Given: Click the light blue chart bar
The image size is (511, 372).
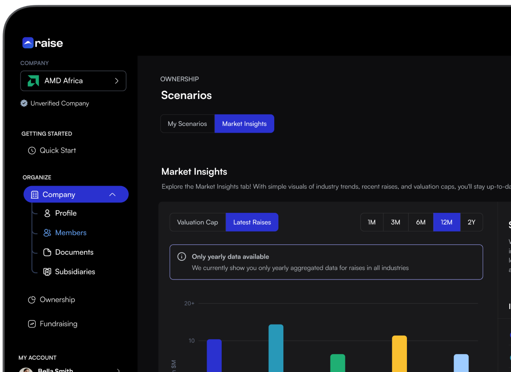Looking at the screenshot, I should click(x=461, y=363).
